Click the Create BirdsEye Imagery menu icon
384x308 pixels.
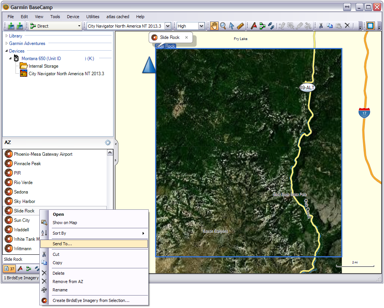click(x=44, y=300)
